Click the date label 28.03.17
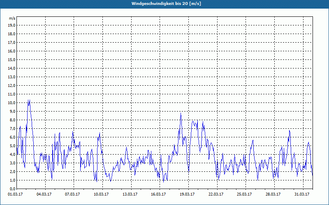This screenshot has width=329, height=205. pyautogui.click(x=273, y=194)
